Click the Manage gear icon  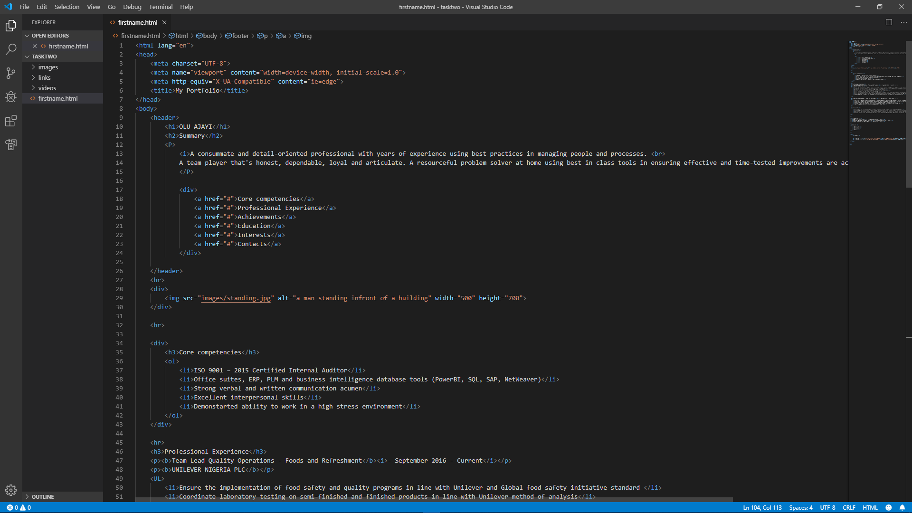pos(11,490)
